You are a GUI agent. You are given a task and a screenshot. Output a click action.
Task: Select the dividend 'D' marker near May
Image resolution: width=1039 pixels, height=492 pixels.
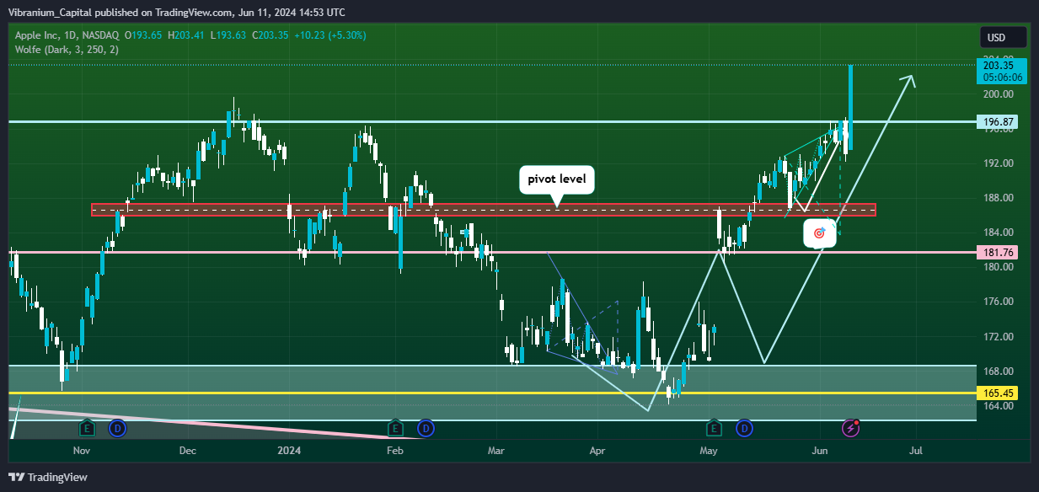tap(745, 428)
